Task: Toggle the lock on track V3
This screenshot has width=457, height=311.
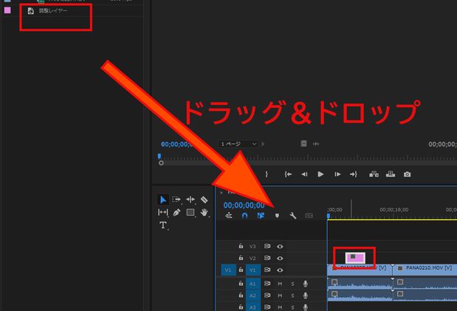Action: point(241,246)
